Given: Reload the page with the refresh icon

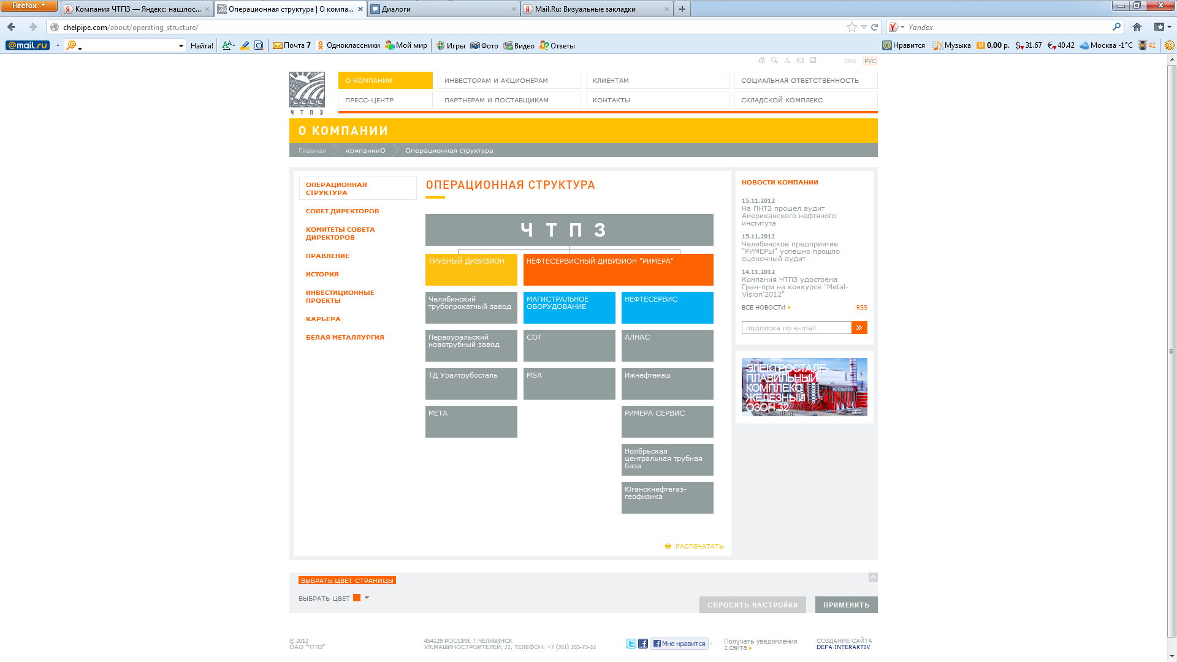Looking at the screenshot, I should [x=875, y=27].
